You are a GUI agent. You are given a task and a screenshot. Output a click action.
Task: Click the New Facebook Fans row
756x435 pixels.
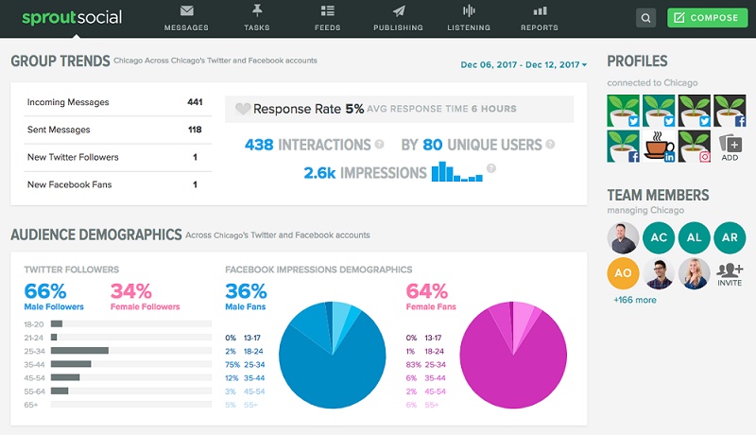117,184
